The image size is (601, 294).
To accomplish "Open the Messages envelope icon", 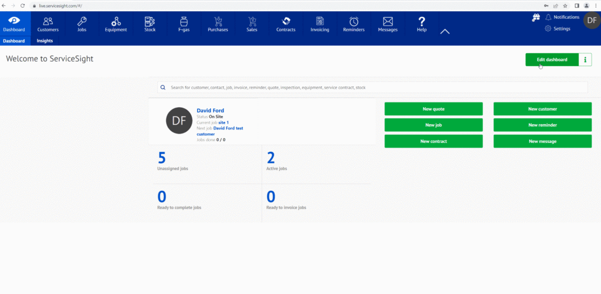I will (388, 22).
